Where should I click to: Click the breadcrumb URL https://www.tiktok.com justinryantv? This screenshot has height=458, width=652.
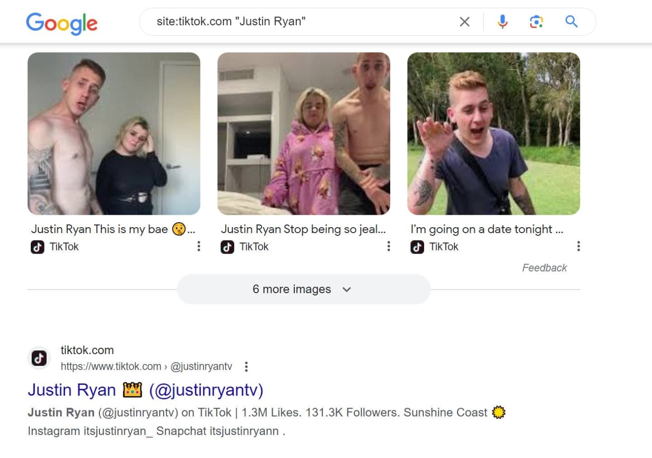click(x=146, y=366)
